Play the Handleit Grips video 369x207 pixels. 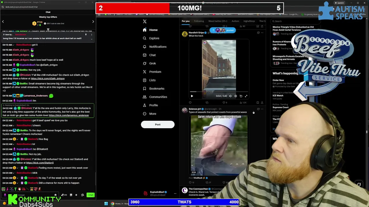[x=192, y=96]
